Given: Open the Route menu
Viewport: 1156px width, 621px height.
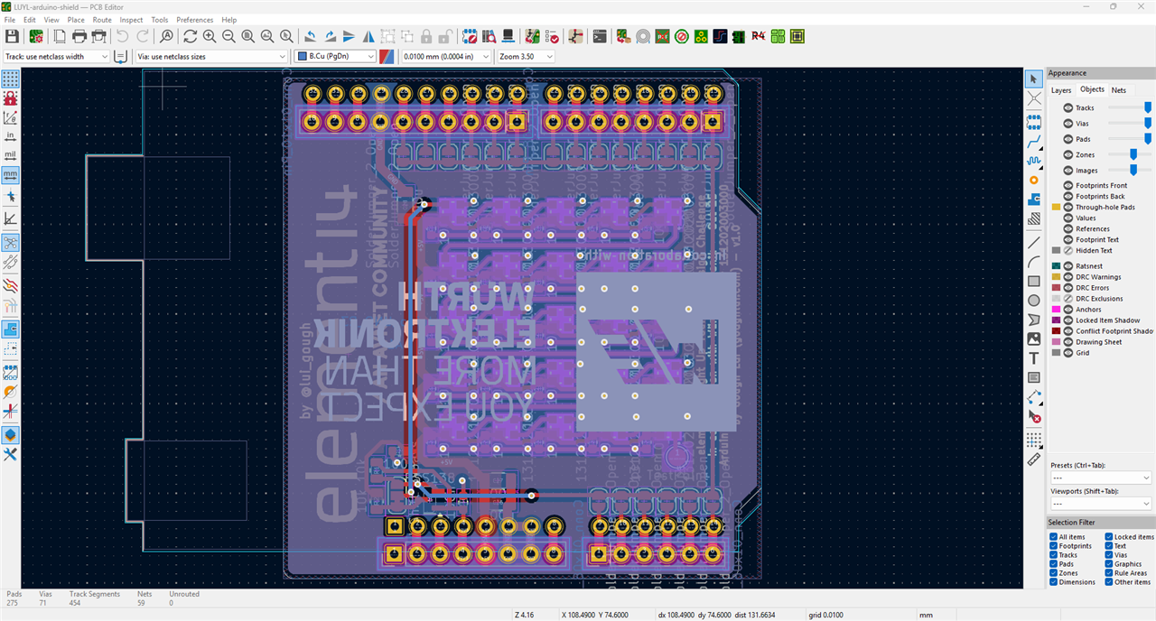Looking at the screenshot, I should [x=102, y=19].
